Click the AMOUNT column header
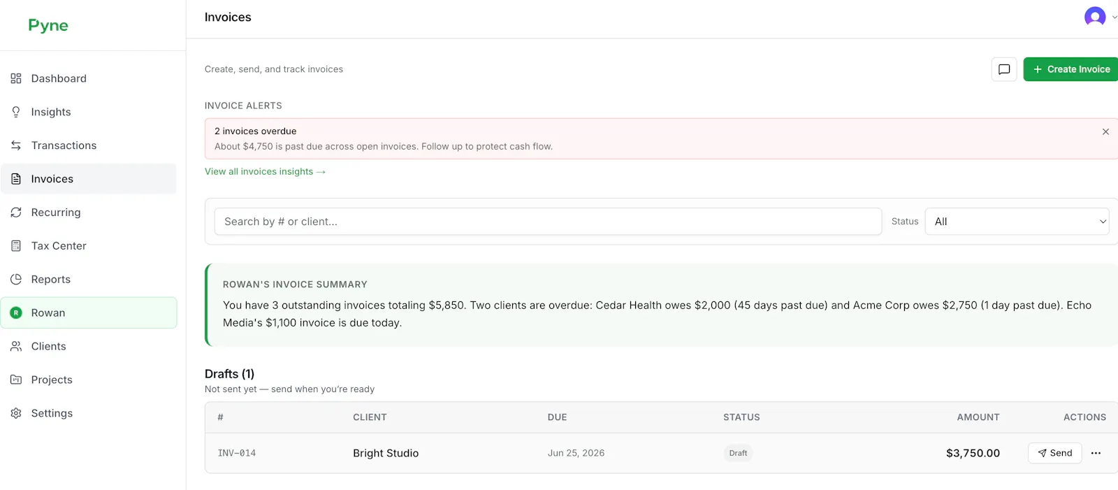Viewport: 1118px width, 490px height. 978,417
